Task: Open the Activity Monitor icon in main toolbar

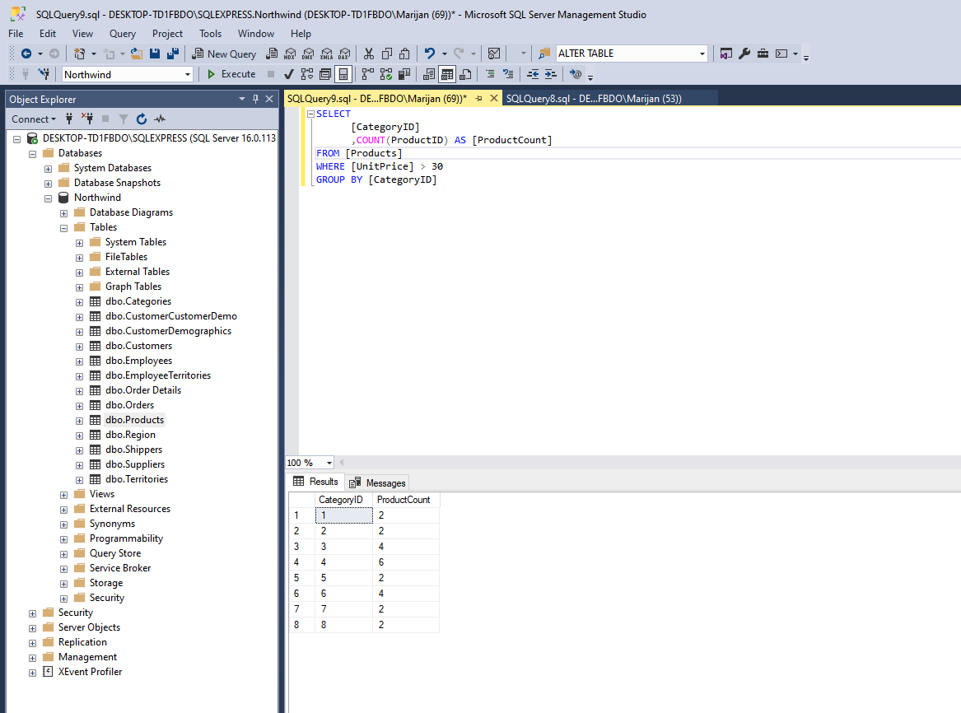Action: [x=494, y=54]
